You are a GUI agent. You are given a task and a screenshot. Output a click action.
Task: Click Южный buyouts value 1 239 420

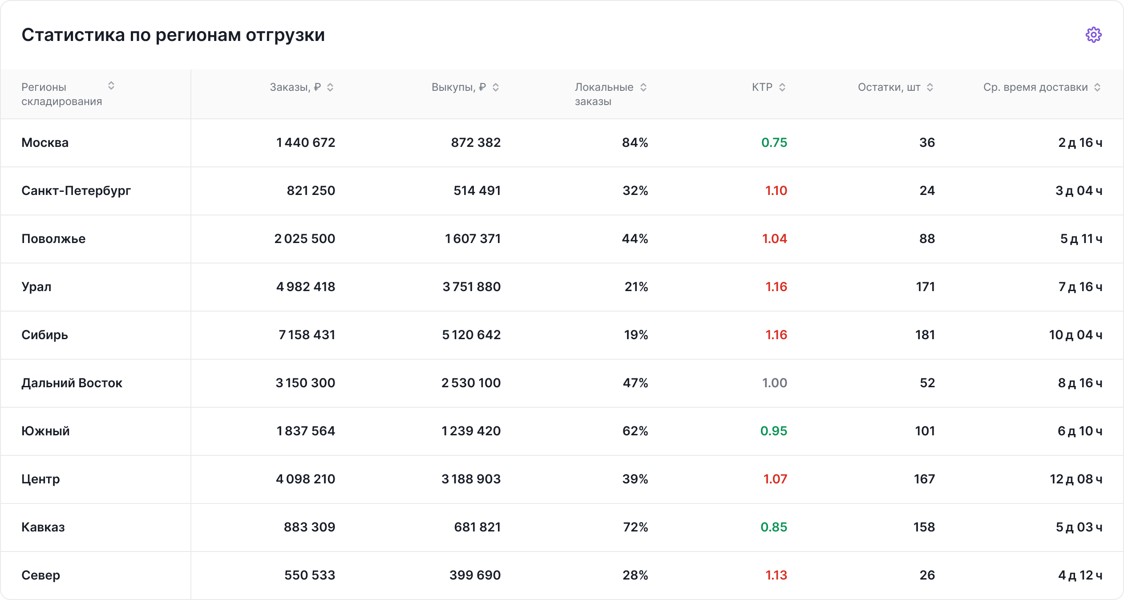(x=471, y=431)
